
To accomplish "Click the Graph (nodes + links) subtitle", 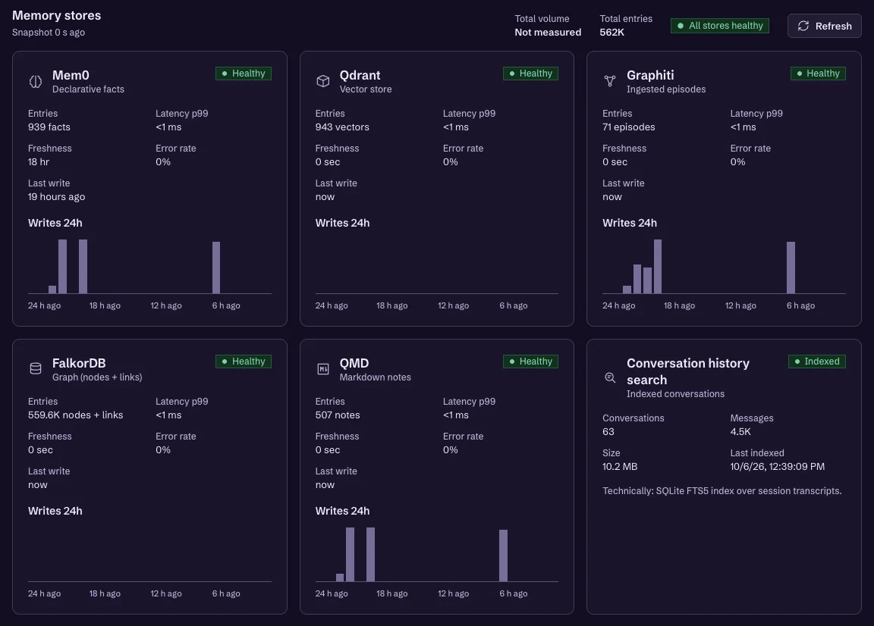I will tap(97, 377).
